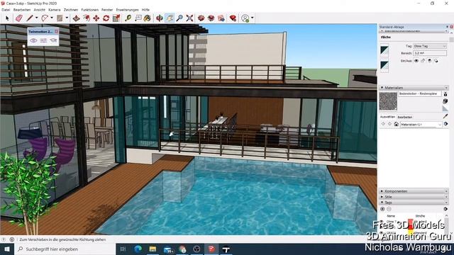Open the Zeichnen menu
Screen dimensions: 454x255
coord(71,10)
